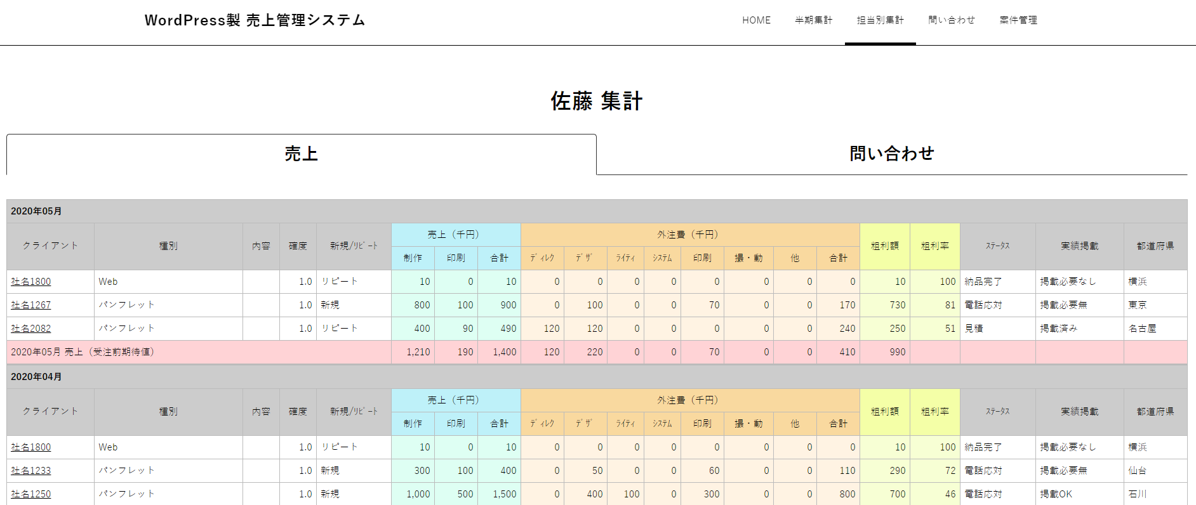Click the 2020年05月 売上（受注前期待値） total row label

click(83, 352)
